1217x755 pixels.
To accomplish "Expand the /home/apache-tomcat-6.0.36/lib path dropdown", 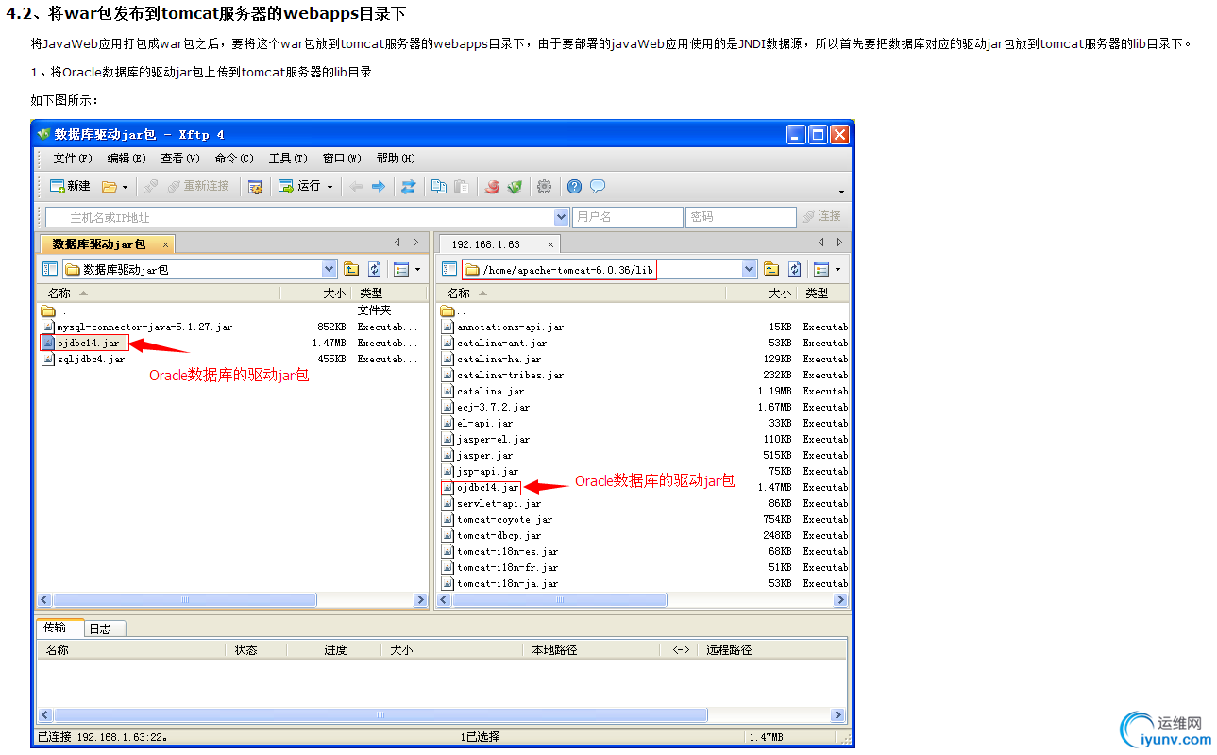I will click(750, 269).
